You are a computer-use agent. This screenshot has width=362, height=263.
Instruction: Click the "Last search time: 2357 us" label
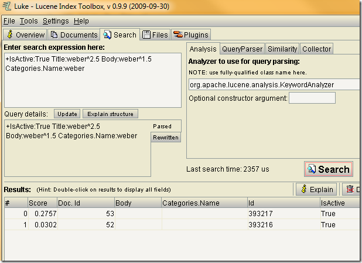228,169
